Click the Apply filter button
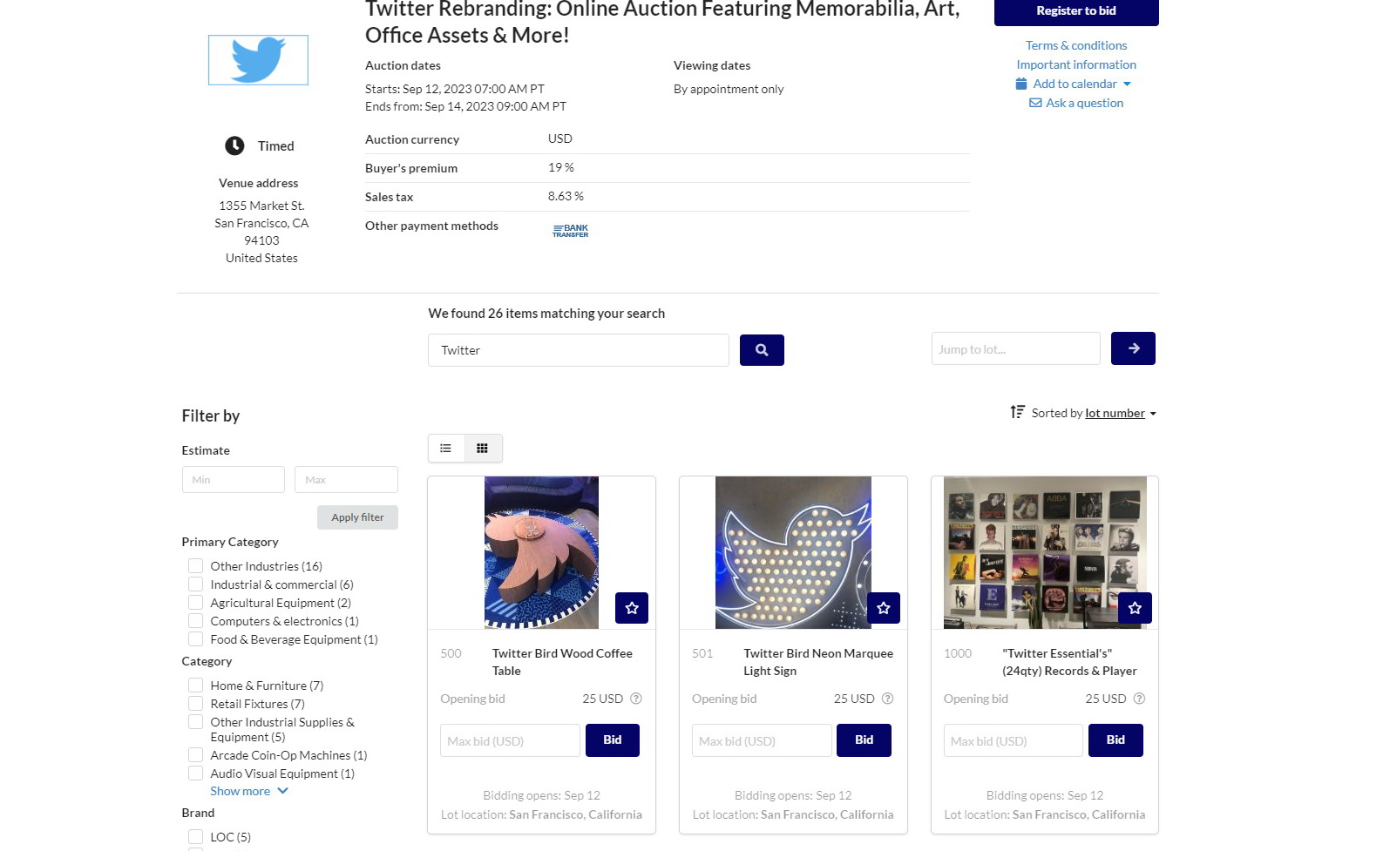This screenshot has height=851, width=1390. (357, 517)
